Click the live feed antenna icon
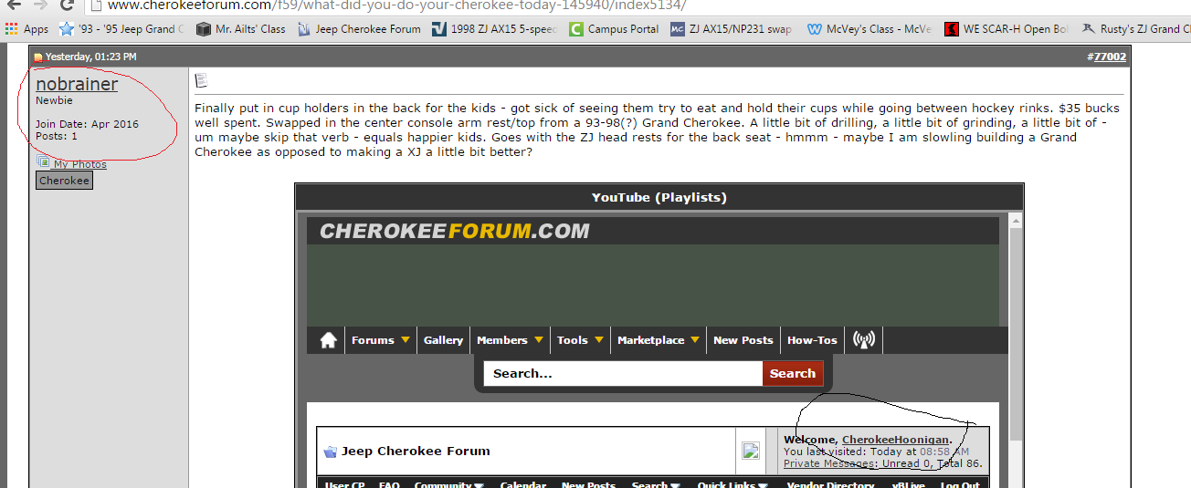The image size is (1191, 488). tap(863, 340)
